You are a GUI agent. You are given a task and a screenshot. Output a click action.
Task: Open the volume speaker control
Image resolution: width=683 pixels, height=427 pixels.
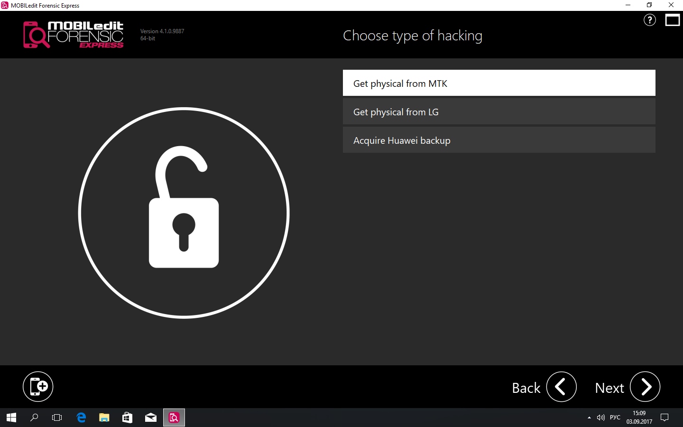tap(601, 418)
